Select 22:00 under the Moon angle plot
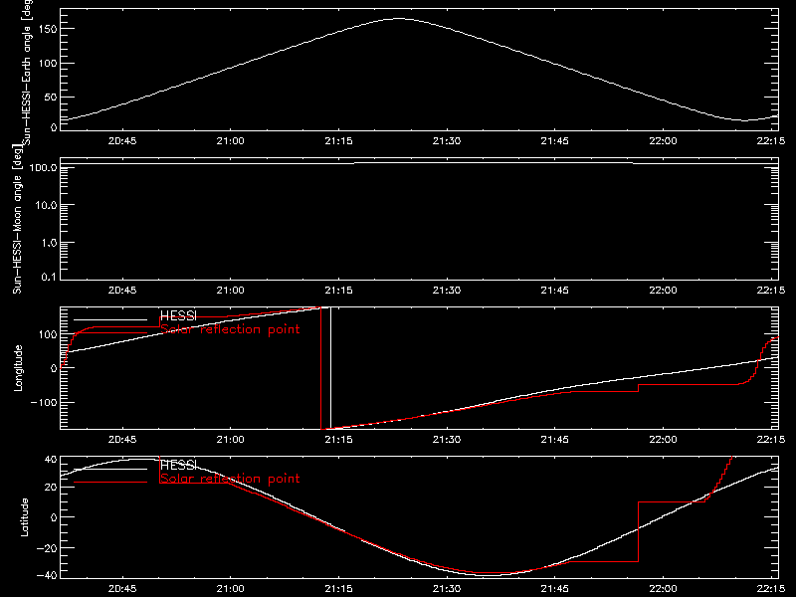This screenshot has height=597, width=796. pyautogui.click(x=663, y=291)
